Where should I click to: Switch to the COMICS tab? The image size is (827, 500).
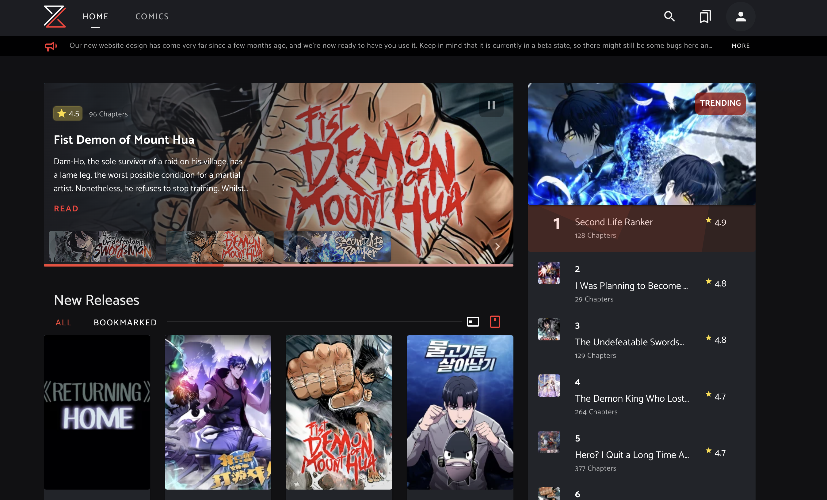click(x=152, y=16)
